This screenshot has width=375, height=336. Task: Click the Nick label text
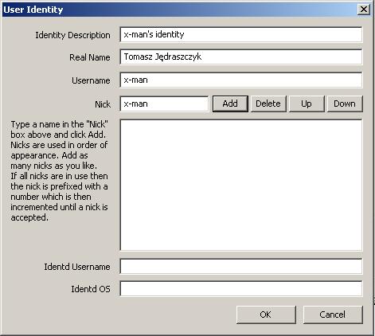tap(103, 104)
